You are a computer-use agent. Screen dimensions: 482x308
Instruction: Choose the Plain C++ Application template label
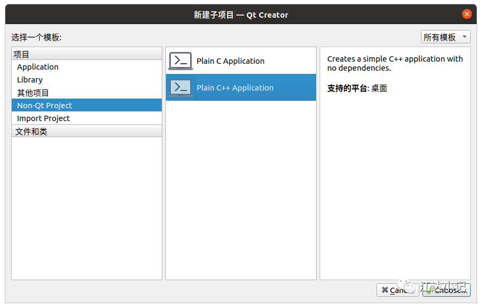click(x=235, y=88)
